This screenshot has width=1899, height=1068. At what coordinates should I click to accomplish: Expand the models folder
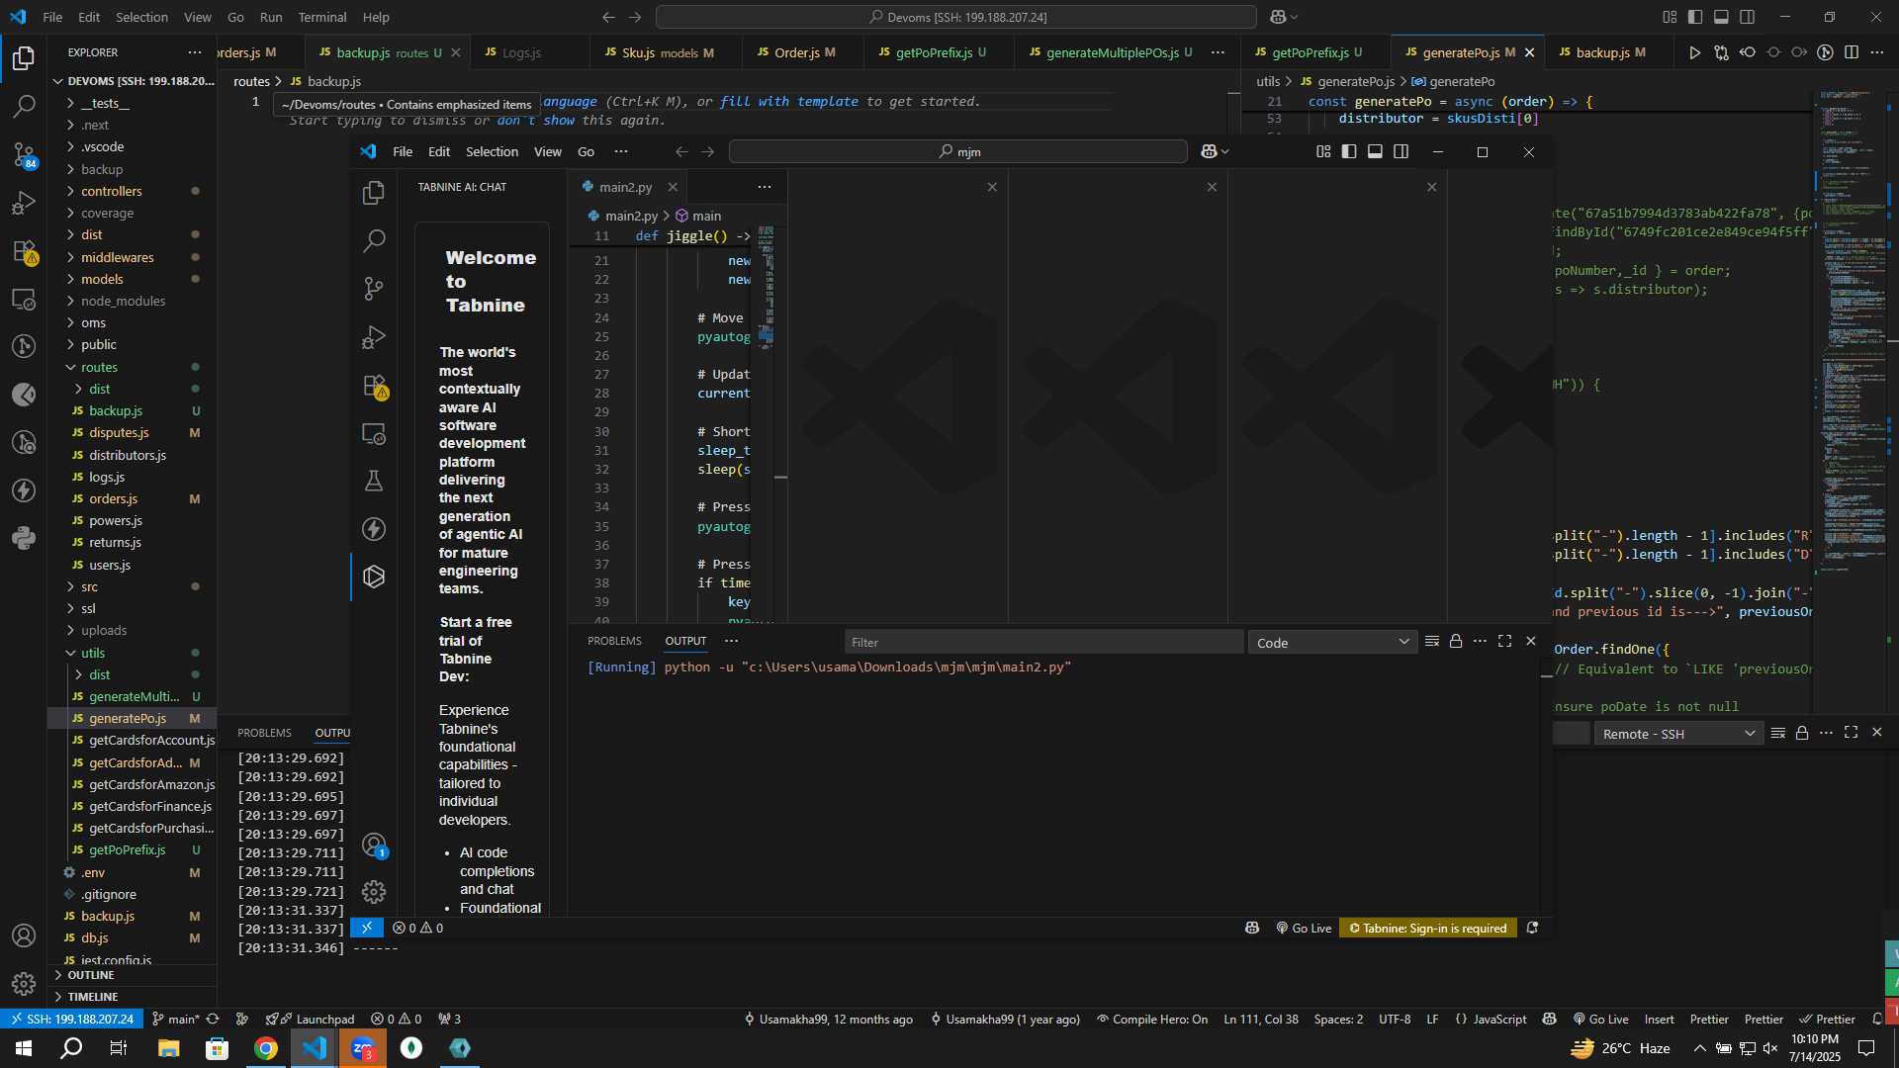(133, 279)
